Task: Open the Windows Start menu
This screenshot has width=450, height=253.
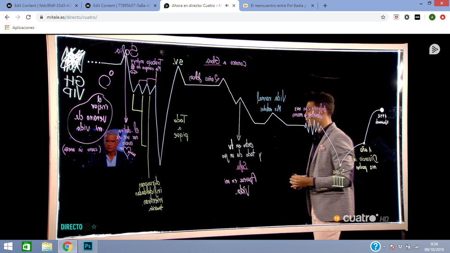Action: point(8,247)
